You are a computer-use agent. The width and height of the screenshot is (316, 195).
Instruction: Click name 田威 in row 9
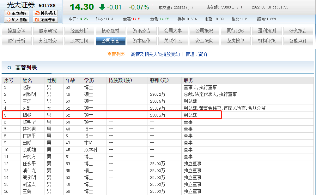[x=27, y=143]
